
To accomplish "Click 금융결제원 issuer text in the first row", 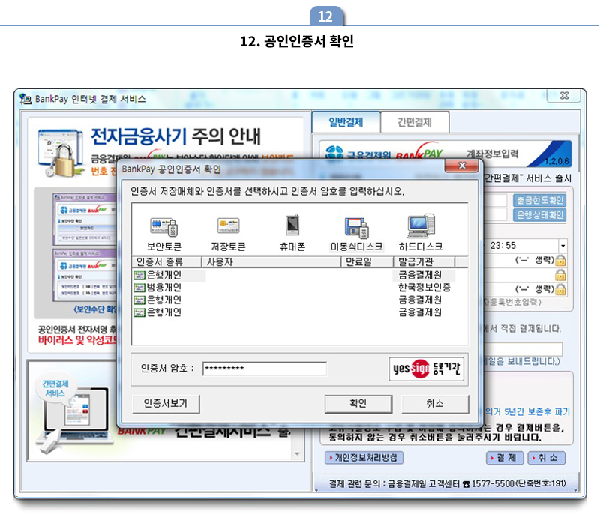I will click(x=420, y=275).
